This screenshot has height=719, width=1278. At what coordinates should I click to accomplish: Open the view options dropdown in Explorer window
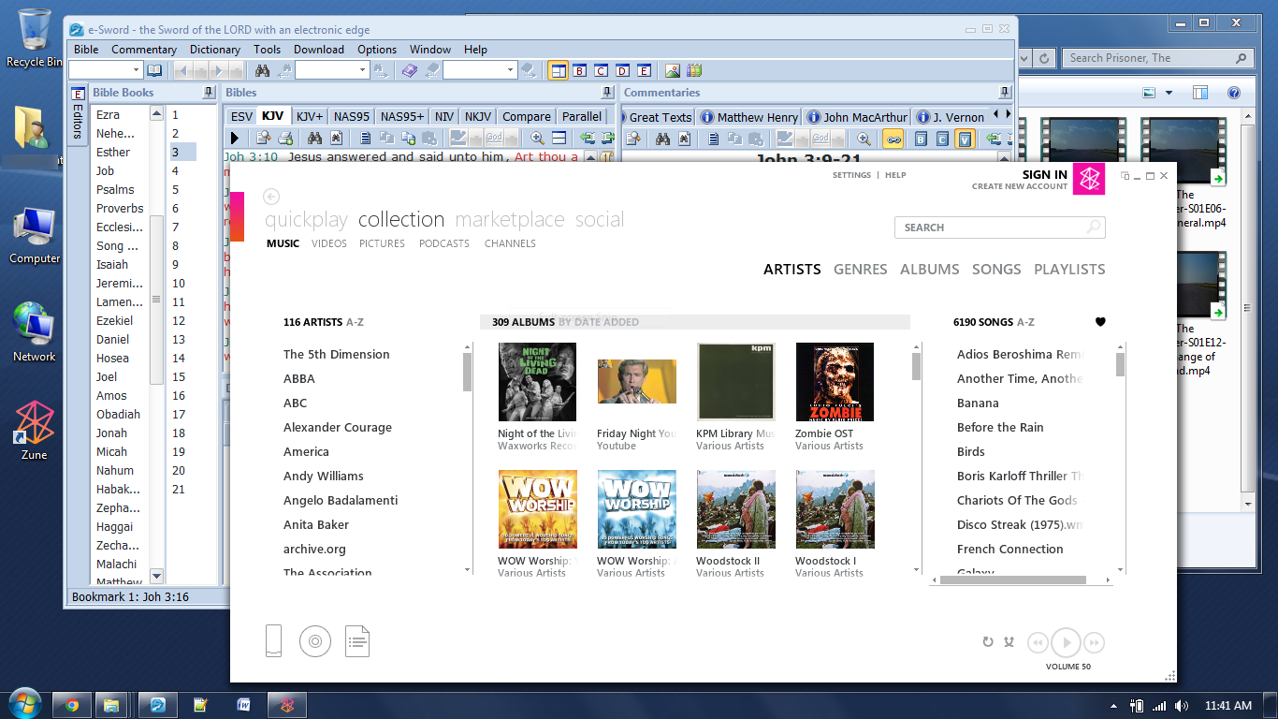click(x=1169, y=93)
